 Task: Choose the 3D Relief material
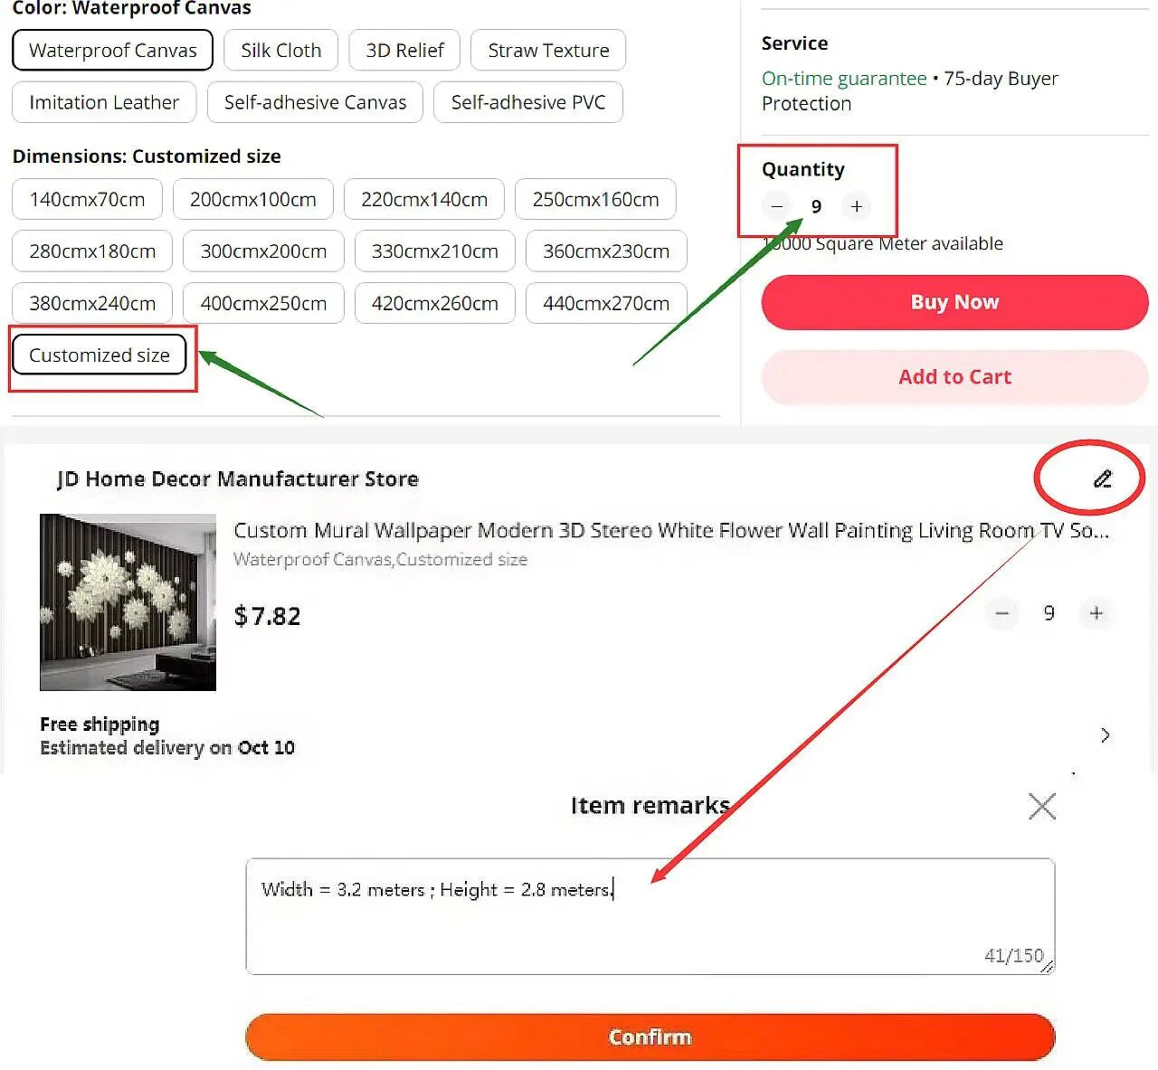click(x=404, y=50)
